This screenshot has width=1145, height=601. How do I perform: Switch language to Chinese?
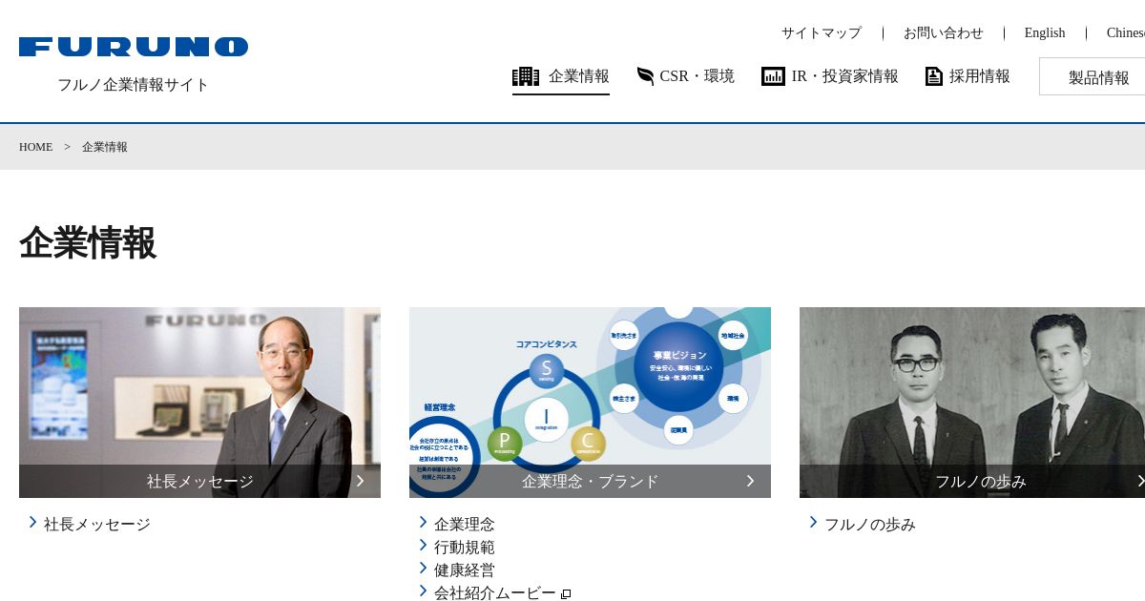click(x=1126, y=32)
